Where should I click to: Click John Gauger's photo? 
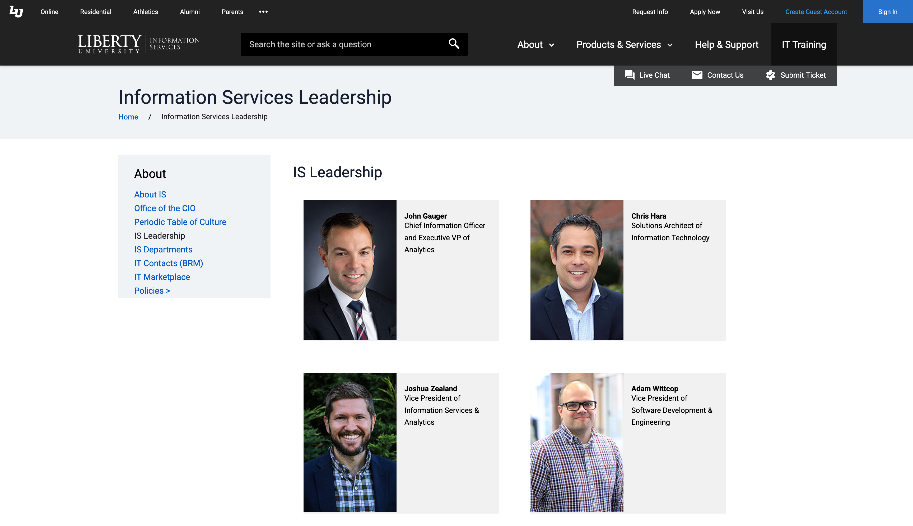[350, 270]
